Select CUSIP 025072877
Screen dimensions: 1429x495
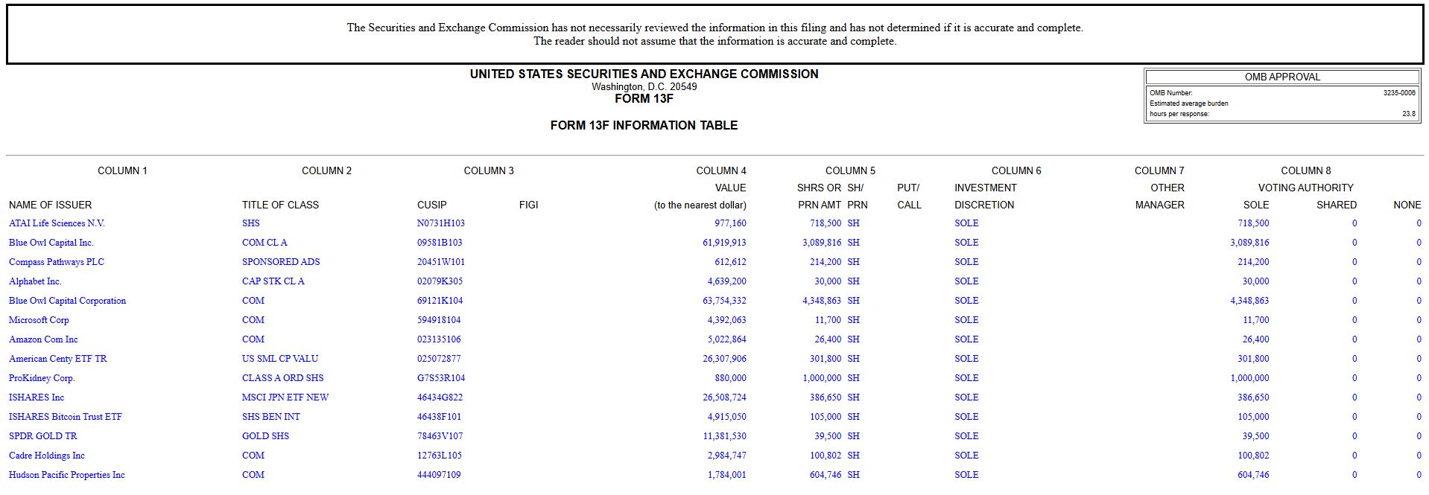439,359
